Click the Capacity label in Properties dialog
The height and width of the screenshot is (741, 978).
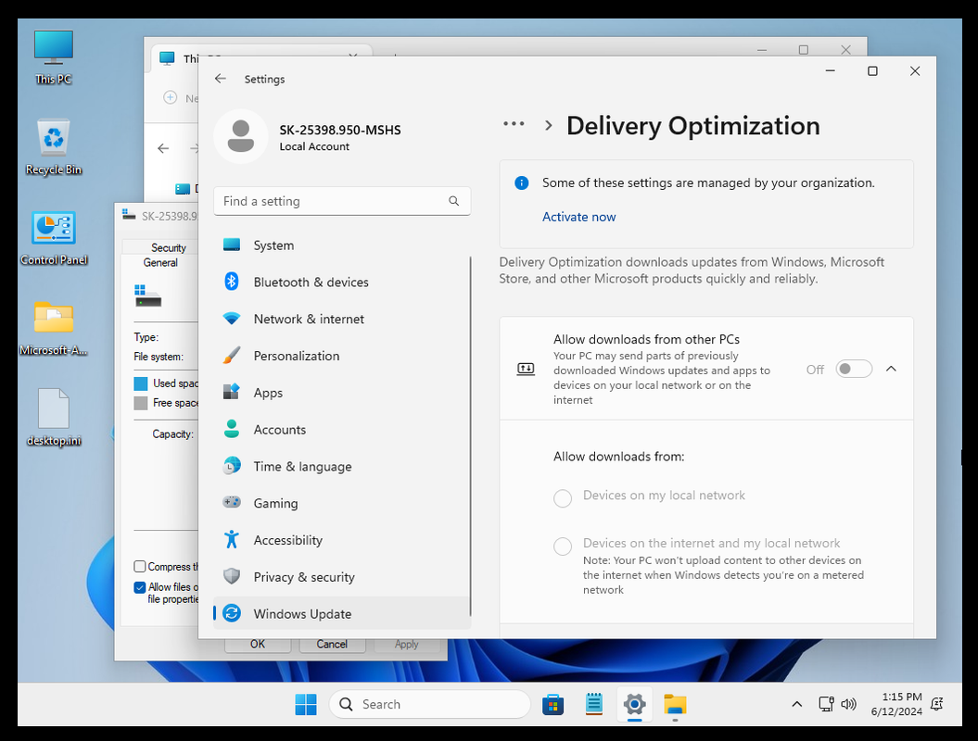[172, 433]
